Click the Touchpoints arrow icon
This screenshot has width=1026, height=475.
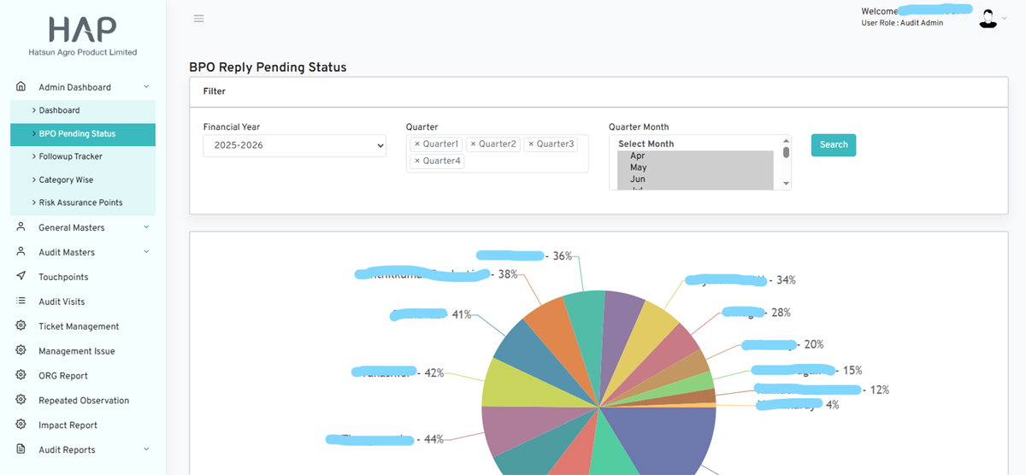point(21,277)
